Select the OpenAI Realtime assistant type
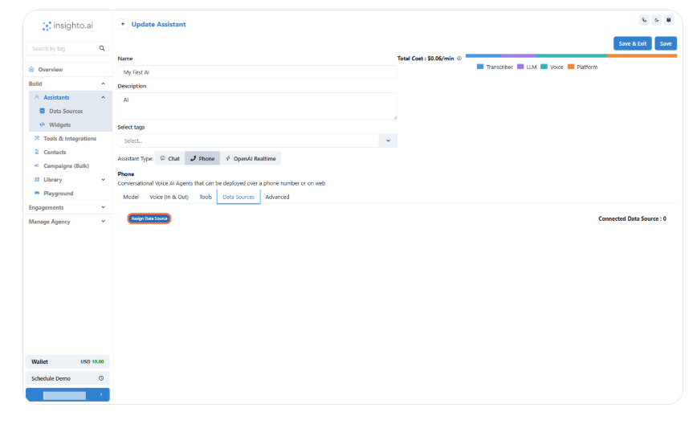The width and height of the screenshot is (697, 424). [x=251, y=159]
